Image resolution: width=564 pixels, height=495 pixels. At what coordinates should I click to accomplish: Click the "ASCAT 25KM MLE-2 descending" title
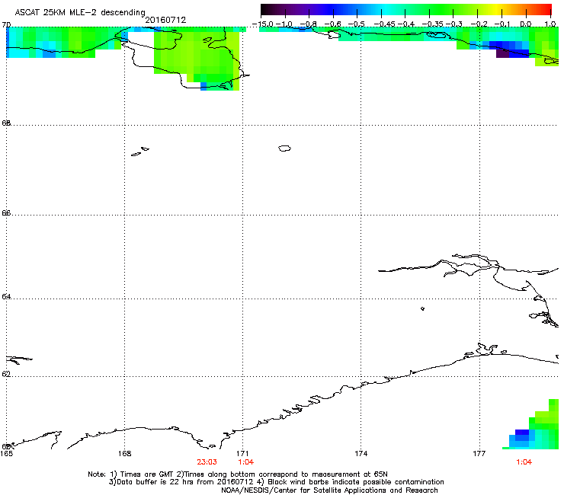pos(80,12)
